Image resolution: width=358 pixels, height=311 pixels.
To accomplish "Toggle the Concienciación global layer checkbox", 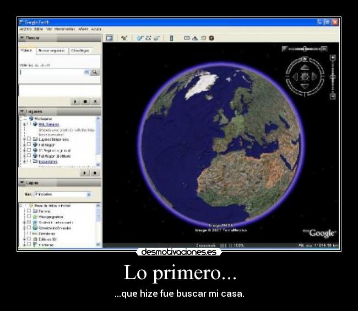I will [x=29, y=227].
